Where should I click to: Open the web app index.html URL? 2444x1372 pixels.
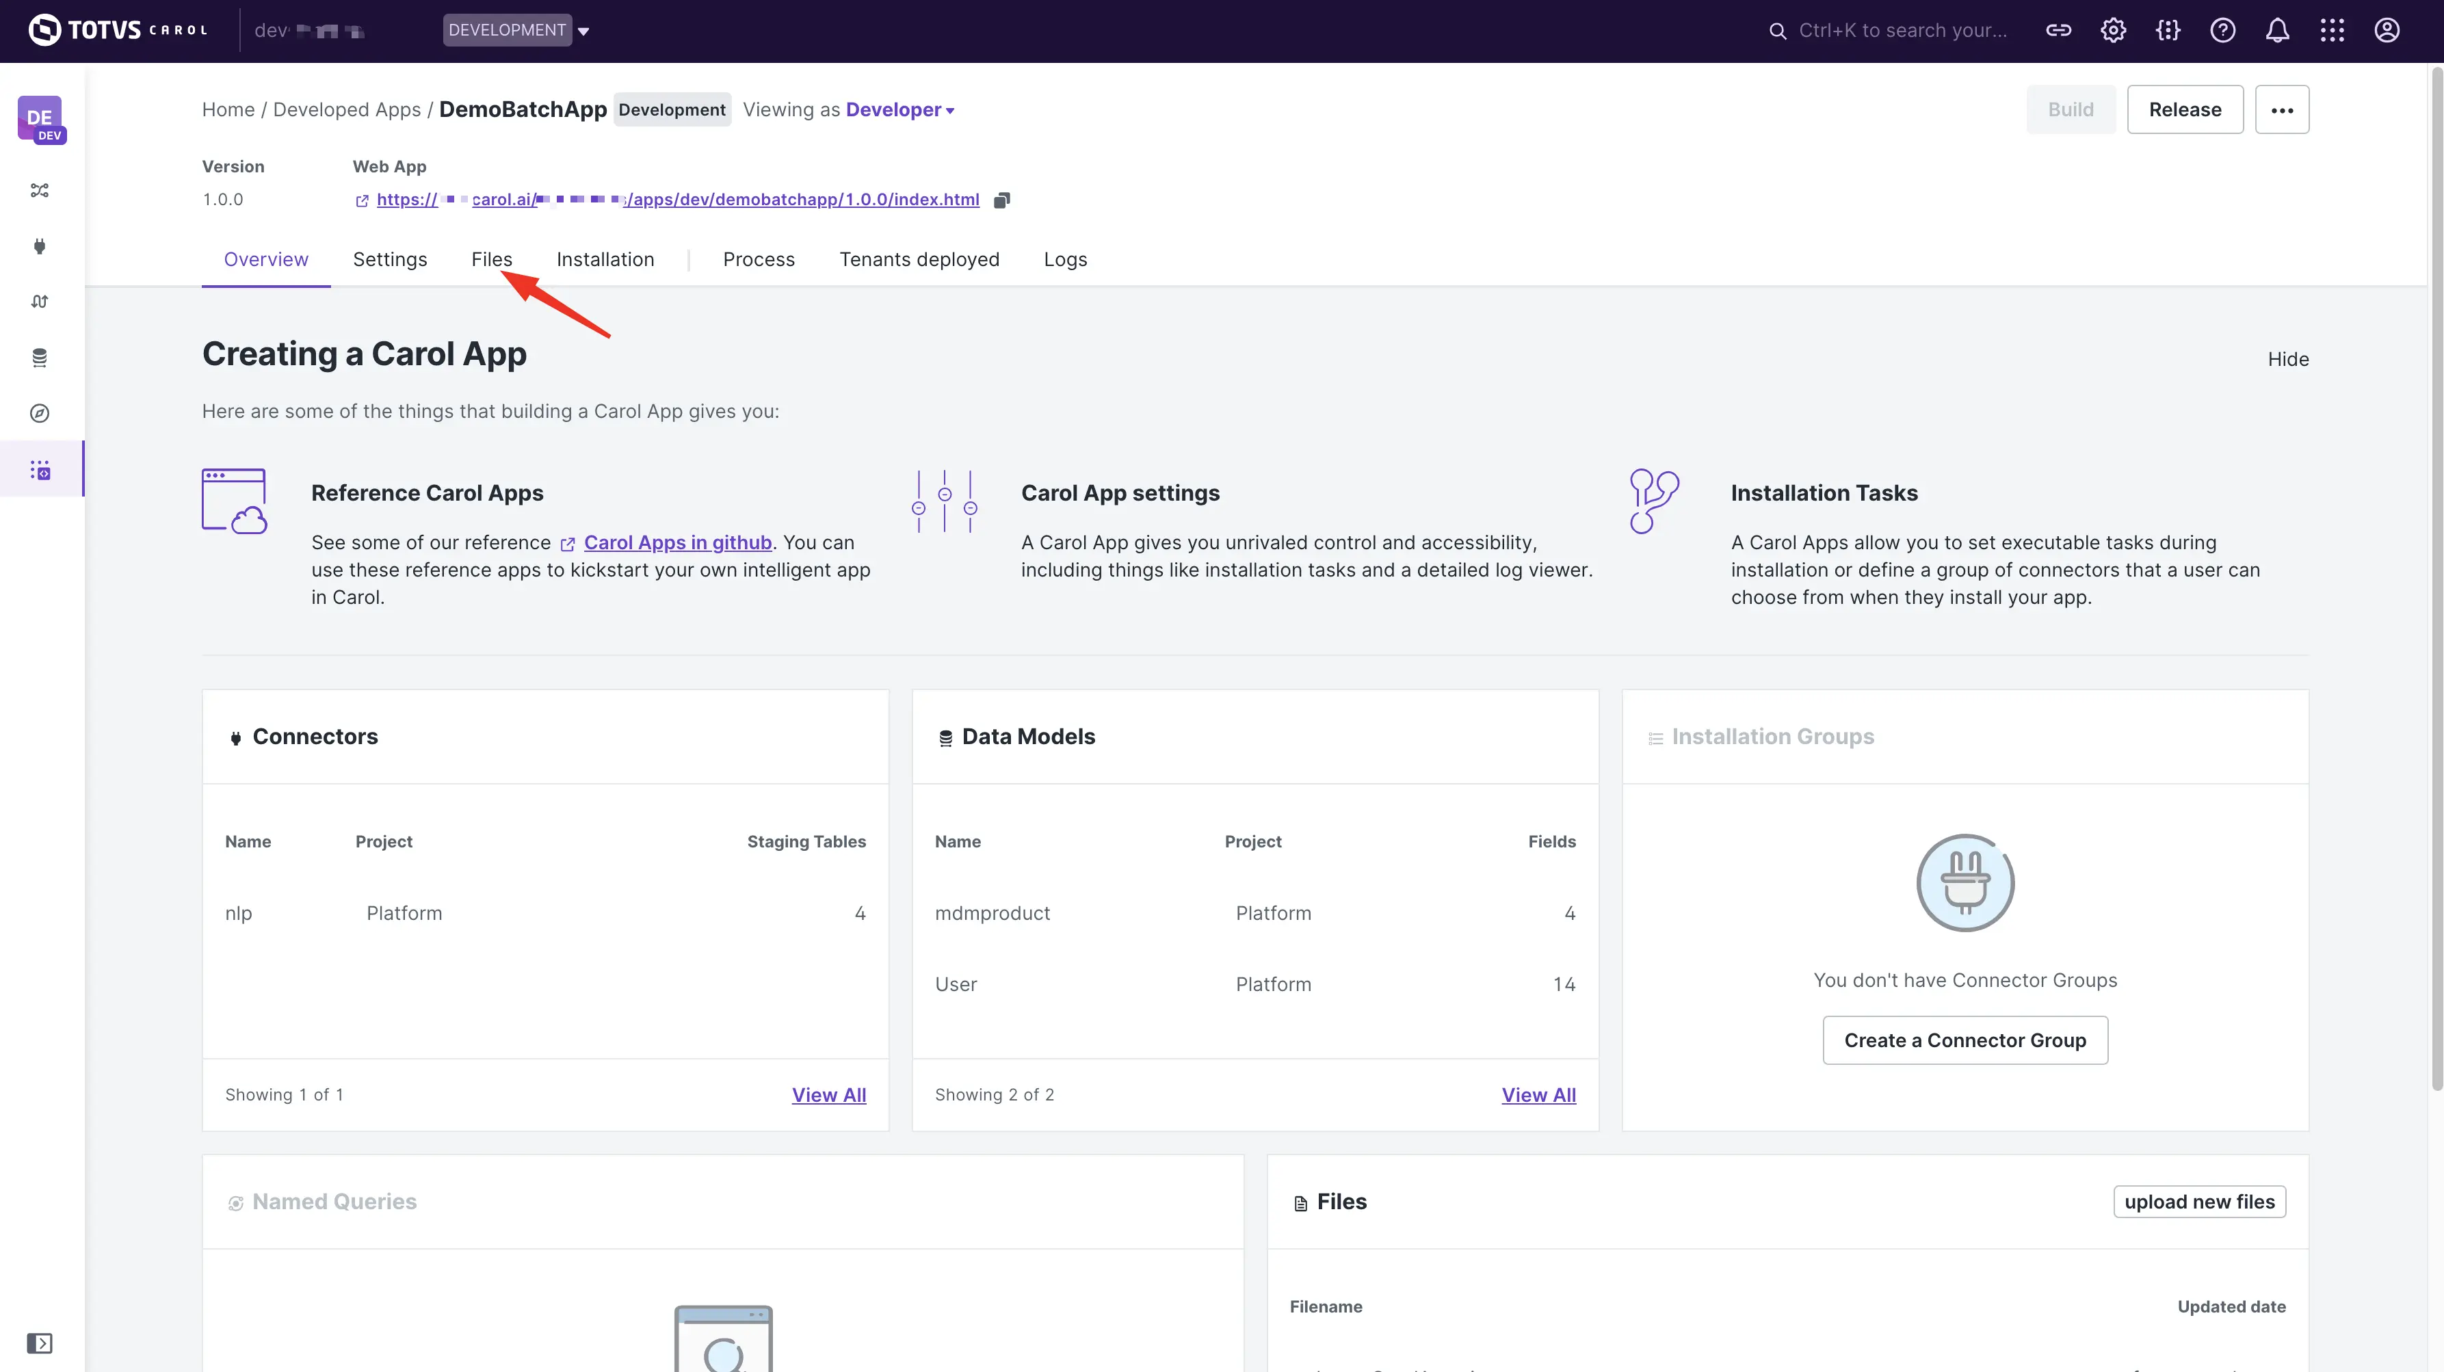[677, 199]
